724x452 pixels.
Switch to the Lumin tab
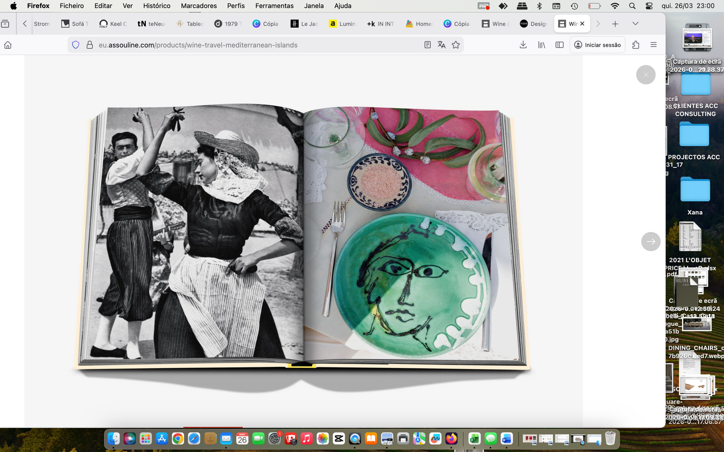pyautogui.click(x=343, y=24)
